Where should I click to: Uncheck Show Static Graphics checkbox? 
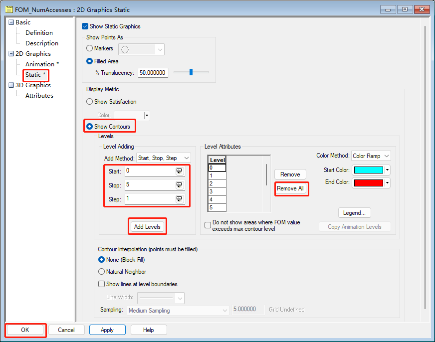[x=85, y=26]
